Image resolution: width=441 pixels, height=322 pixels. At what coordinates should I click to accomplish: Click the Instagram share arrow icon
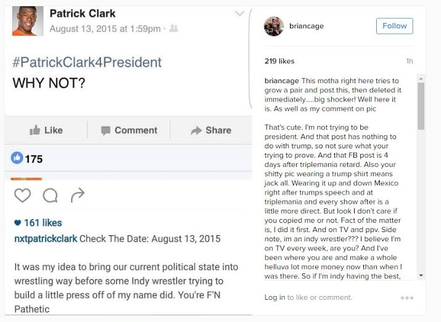pos(78,195)
